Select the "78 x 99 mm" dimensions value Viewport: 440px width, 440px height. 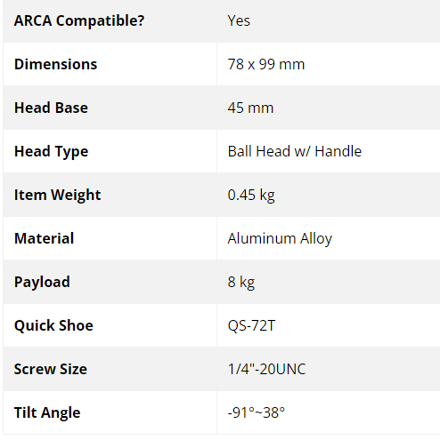[x=266, y=64]
